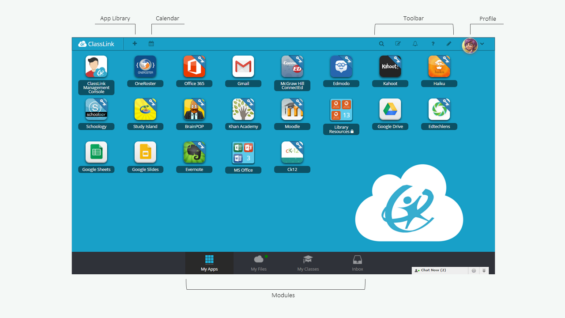Switch to the My Apps module

coord(209,263)
